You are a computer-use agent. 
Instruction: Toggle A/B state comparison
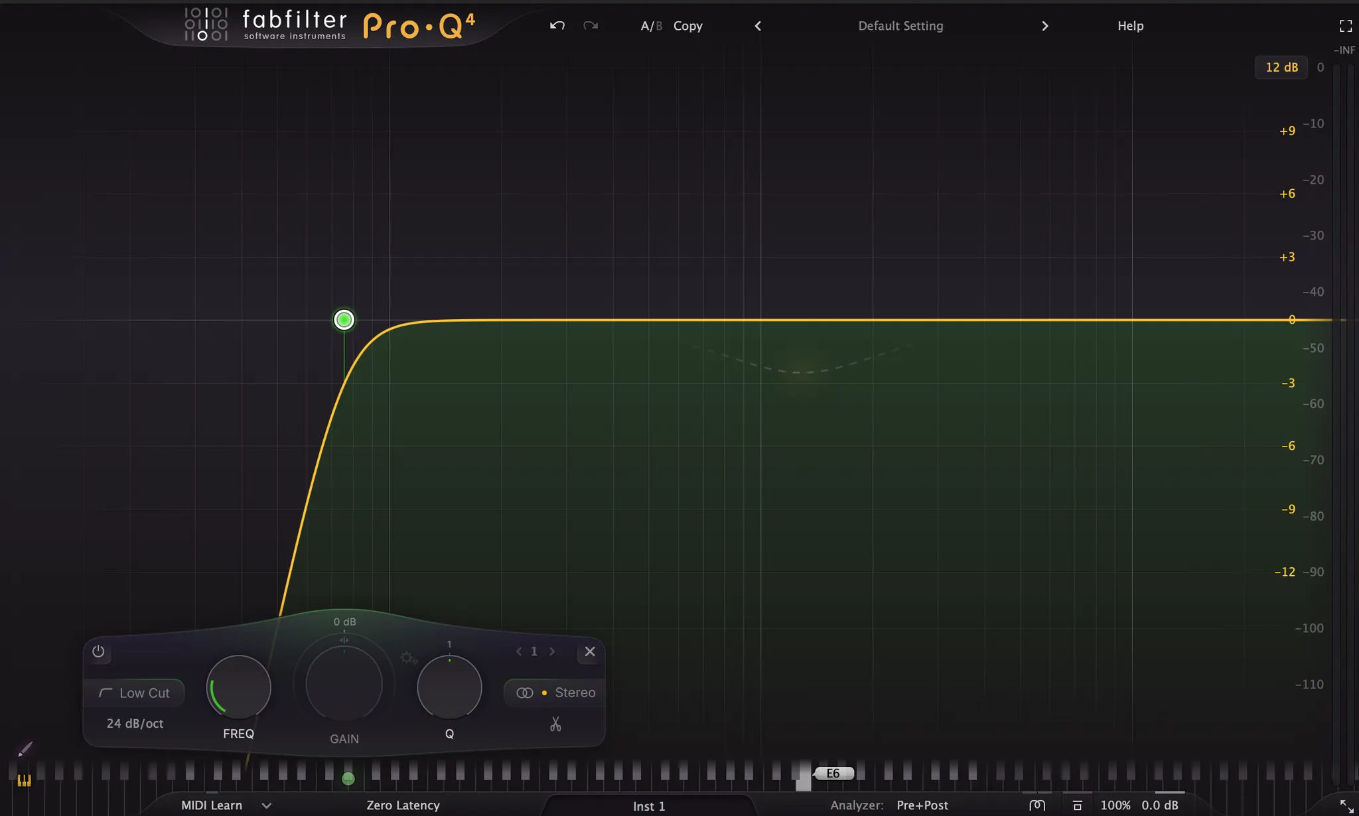point(651,26)
